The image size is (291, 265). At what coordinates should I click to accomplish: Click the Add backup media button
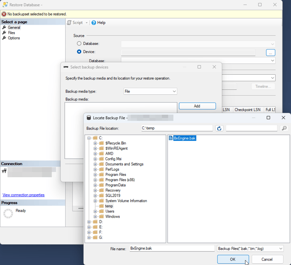click(x=197, y=106)
